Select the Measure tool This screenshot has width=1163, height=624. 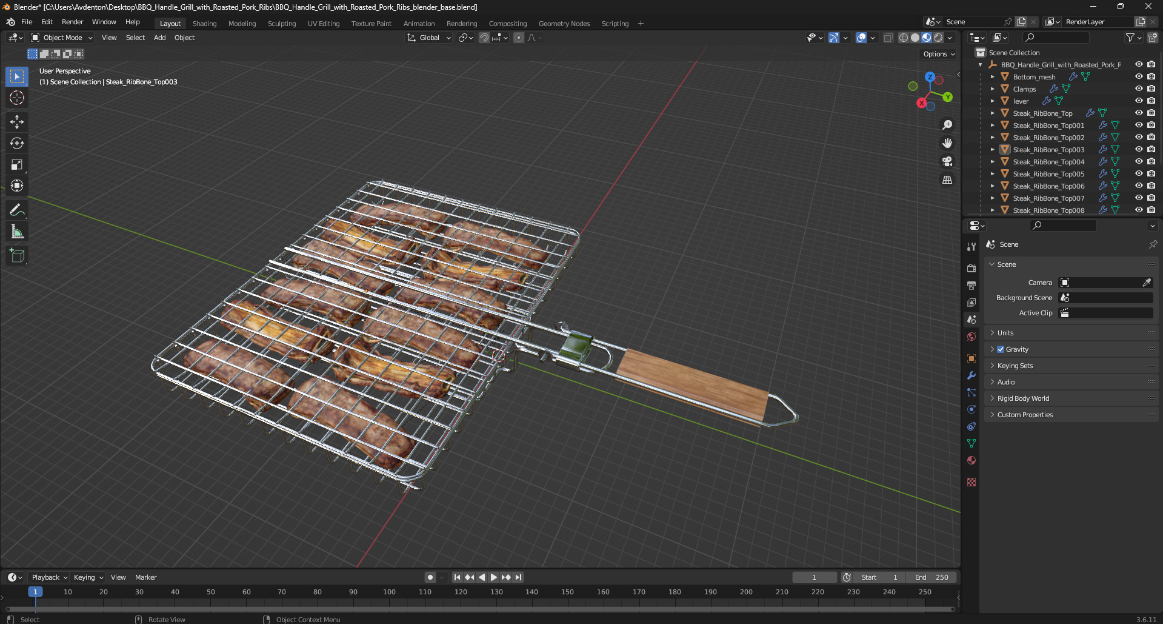17,231
